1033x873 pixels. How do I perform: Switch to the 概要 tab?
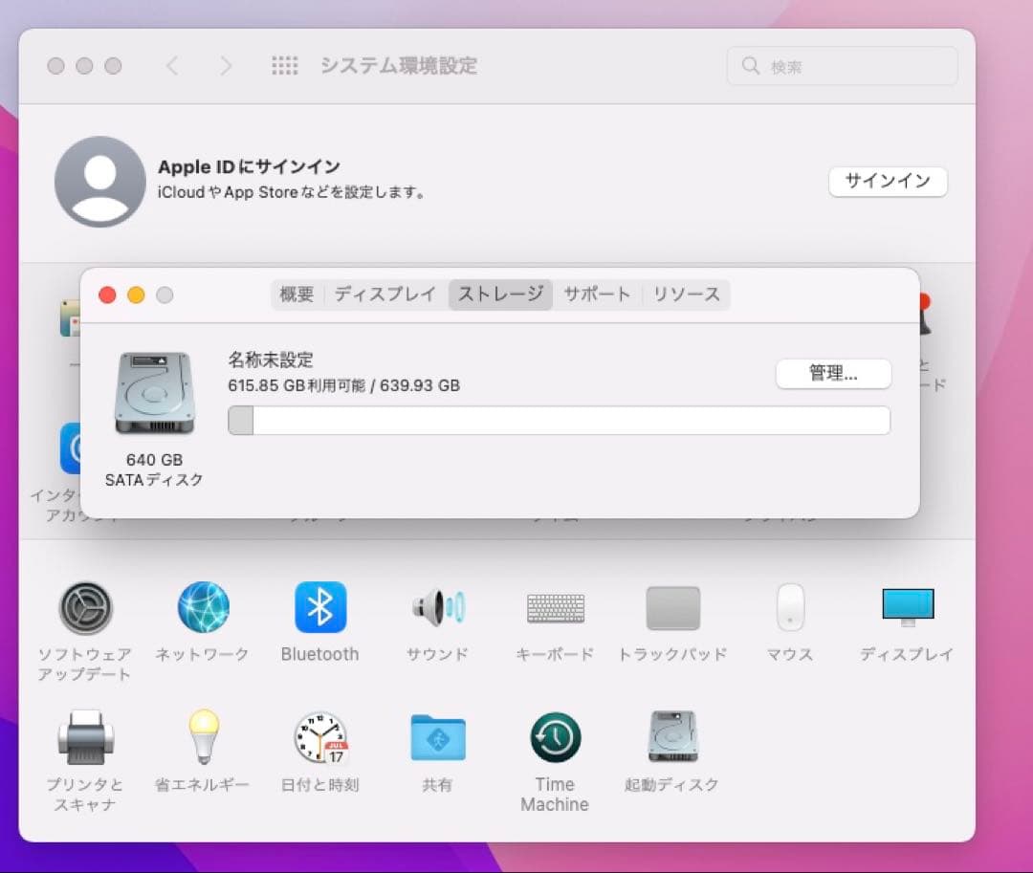[x=297, y=295]
